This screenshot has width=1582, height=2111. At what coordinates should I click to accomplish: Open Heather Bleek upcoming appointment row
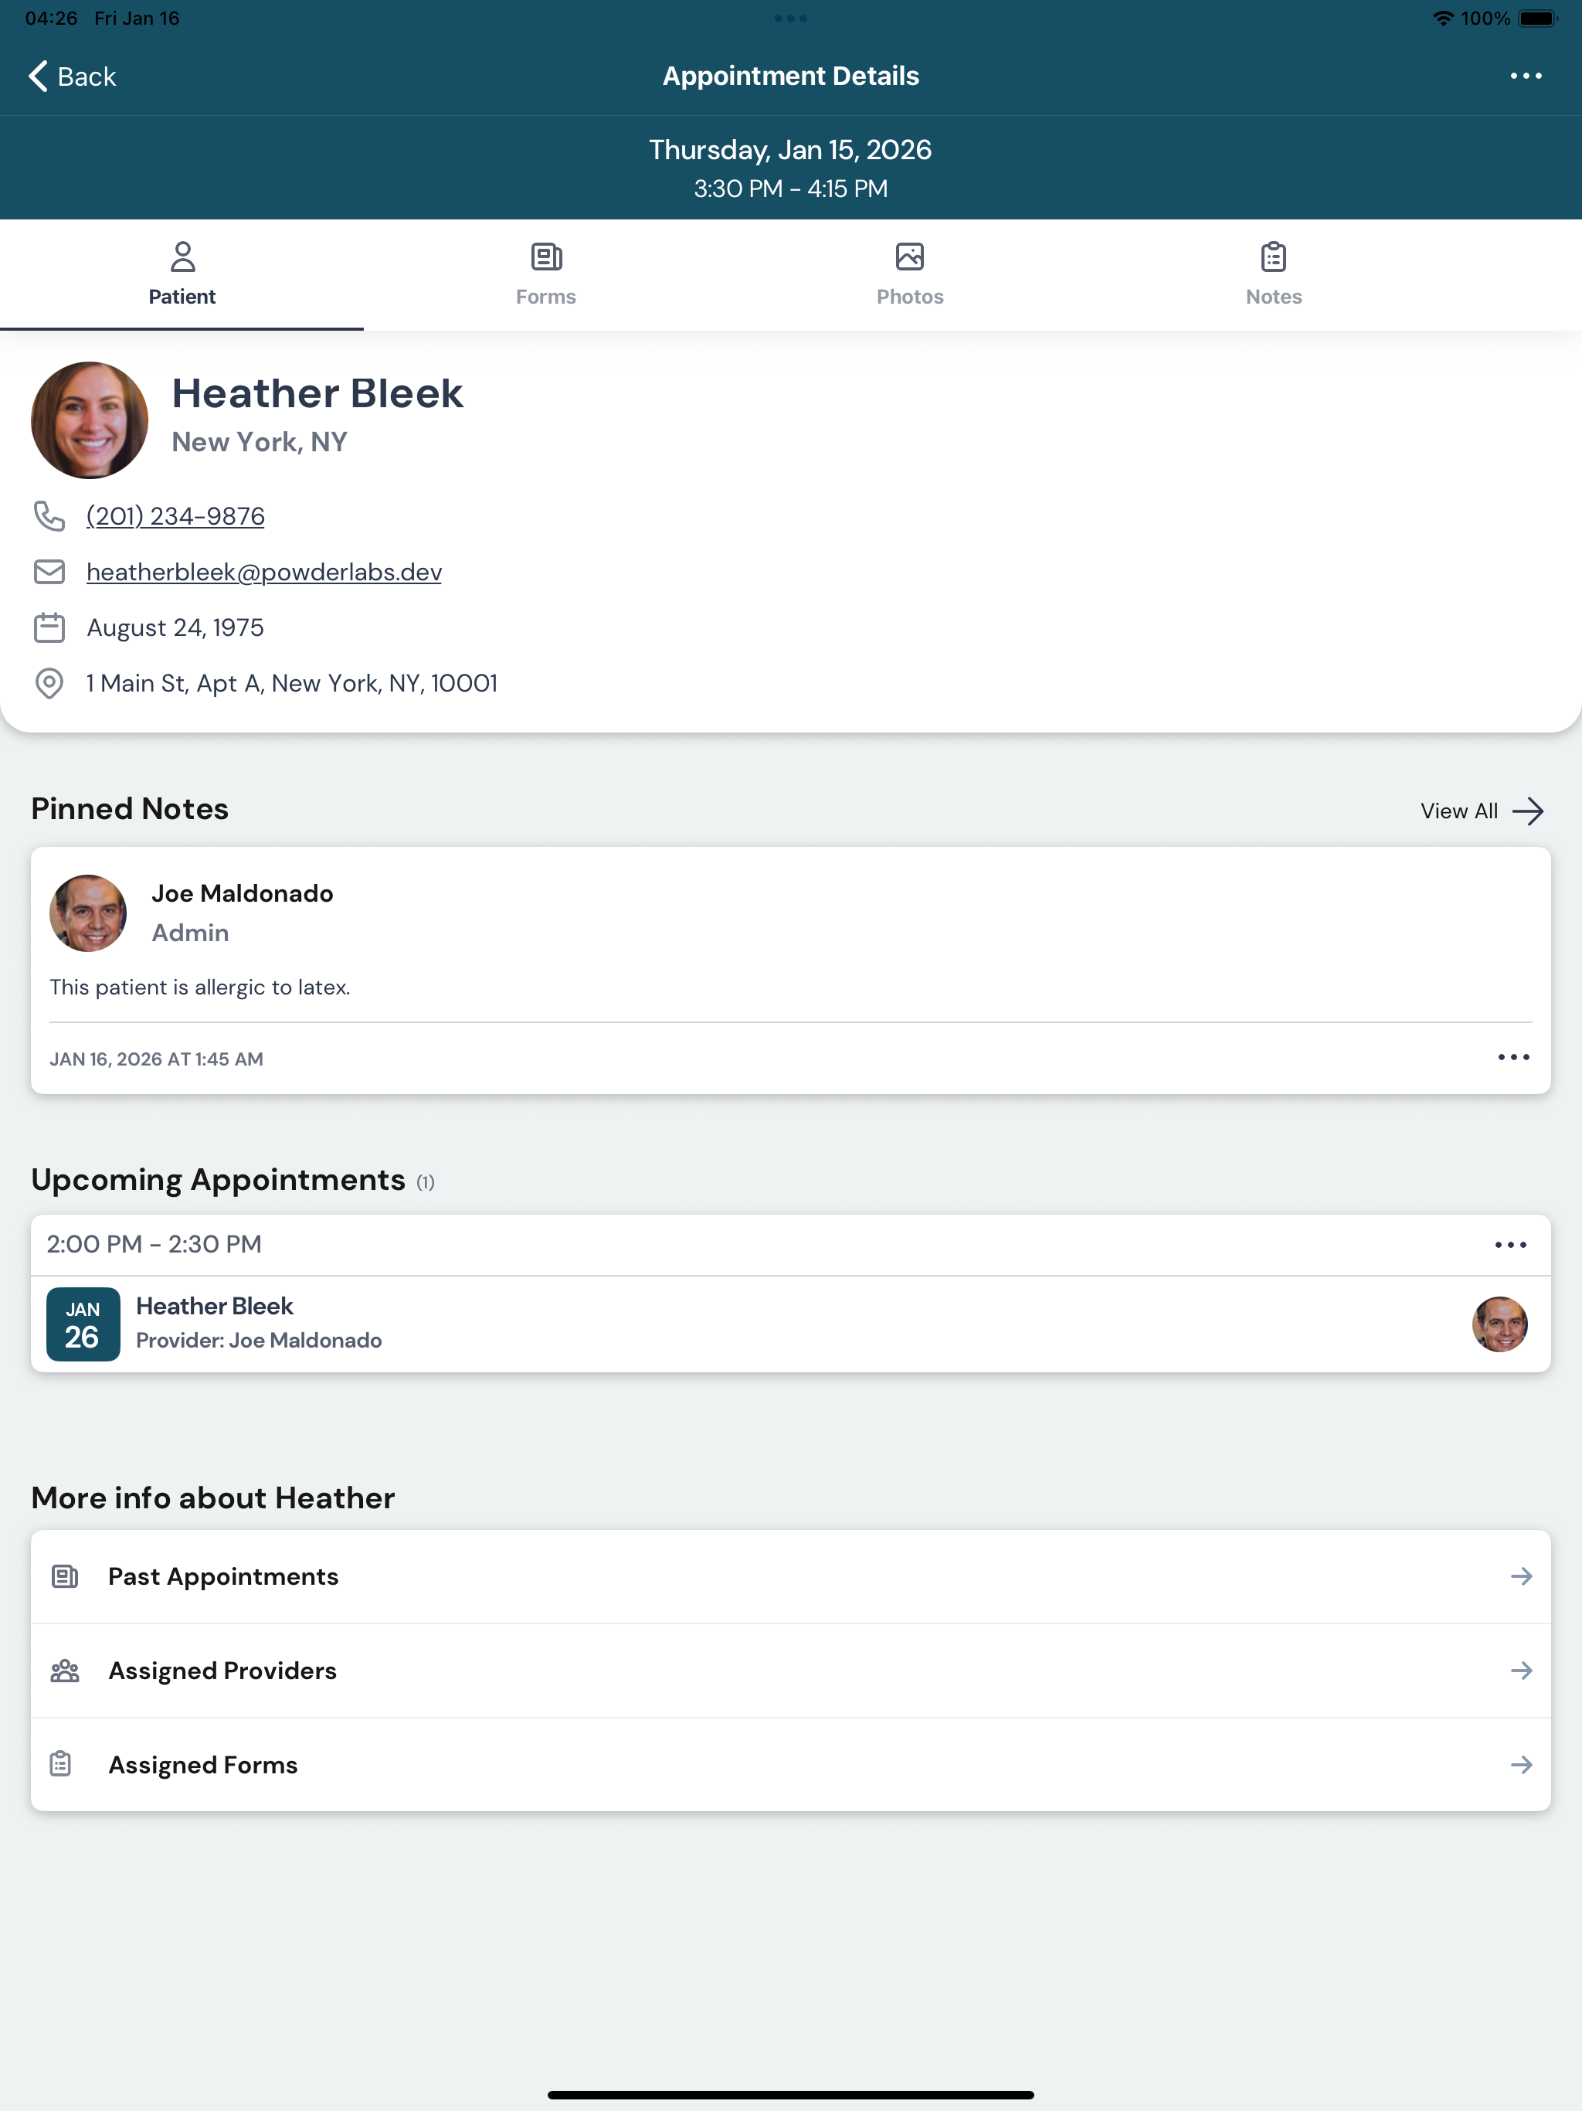pos(791,1324)
